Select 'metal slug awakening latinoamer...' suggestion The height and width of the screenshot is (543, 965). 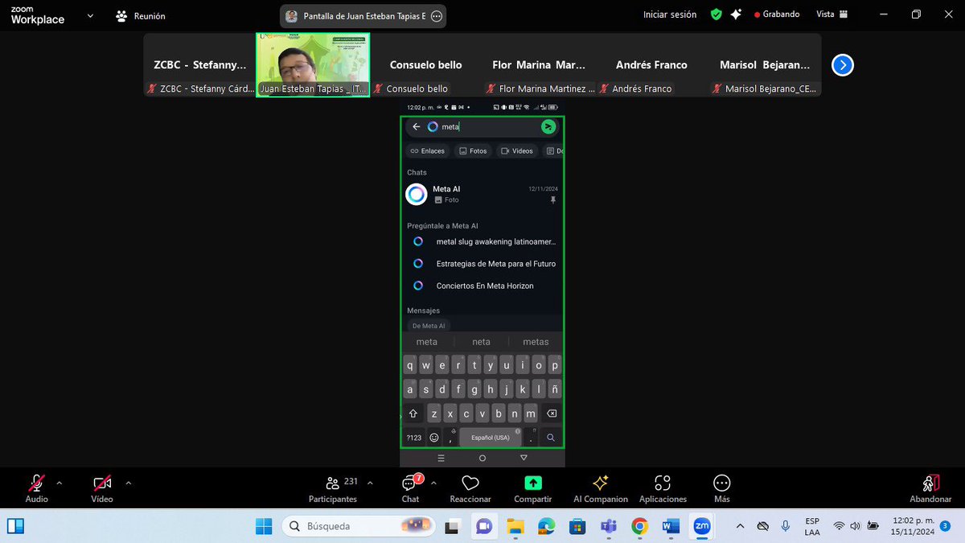(482, 241)
